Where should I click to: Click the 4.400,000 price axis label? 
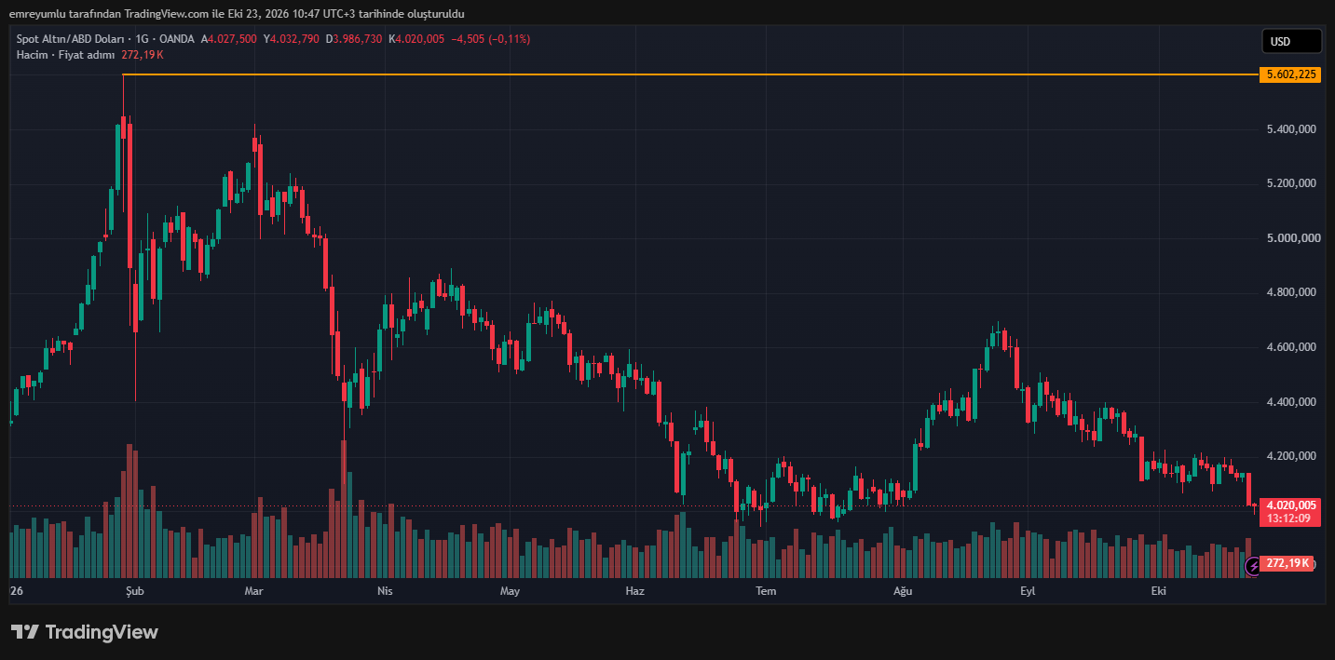coord(1290,402)
